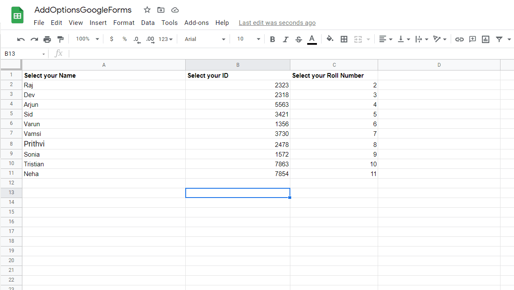The image size is (514, 290).
Task: Increase decimal places
Action: point(150,39)
